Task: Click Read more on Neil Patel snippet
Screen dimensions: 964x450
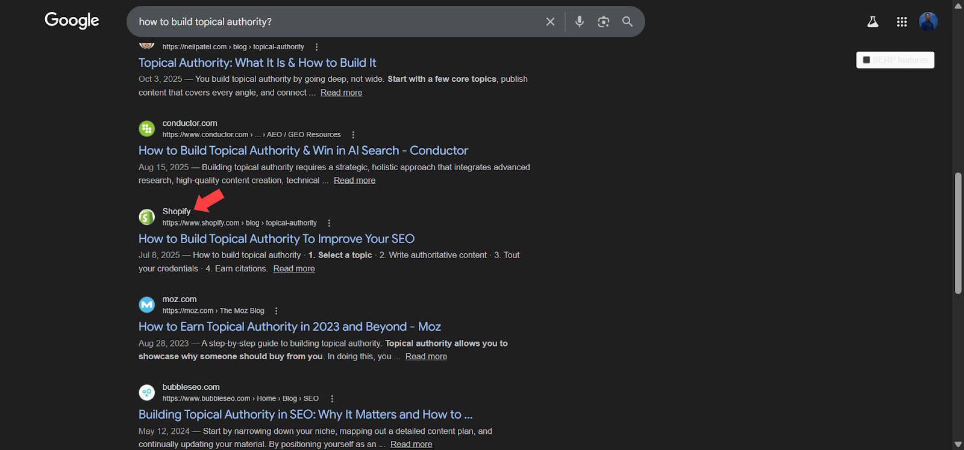Action: pyautogui.click(x=341, y=93)
